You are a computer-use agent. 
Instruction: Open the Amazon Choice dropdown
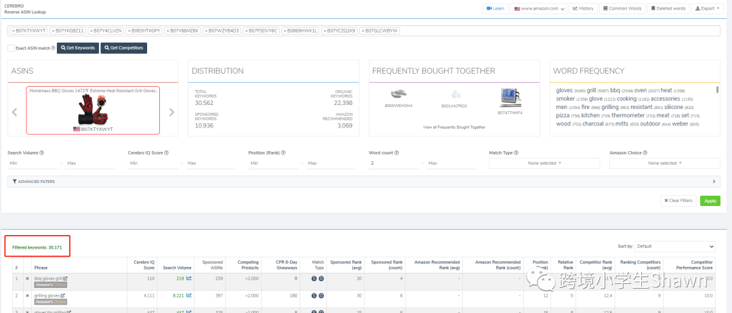tap(664, 163)
